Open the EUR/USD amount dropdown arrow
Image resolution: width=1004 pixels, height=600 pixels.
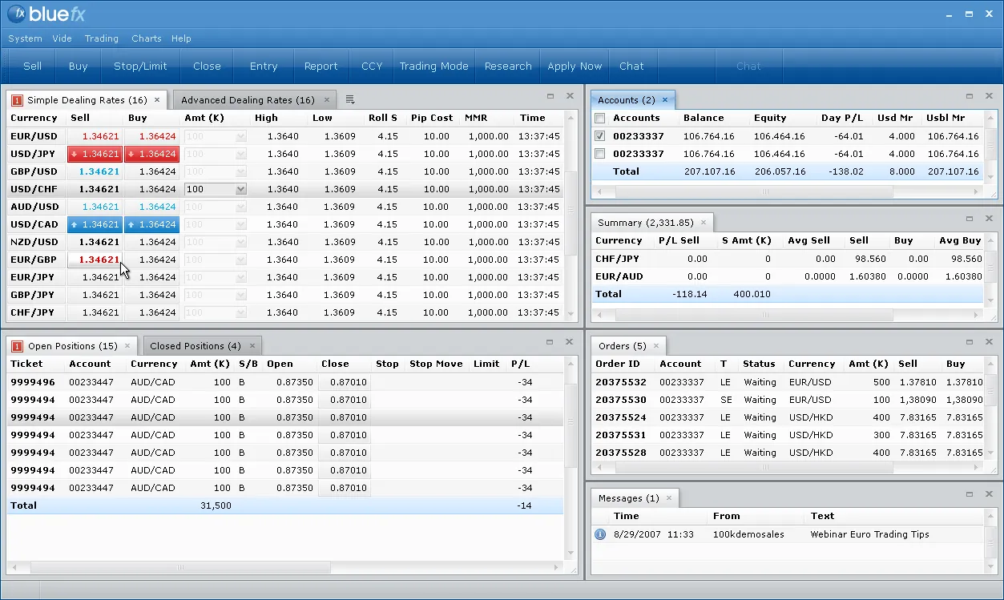pos(240,136)
